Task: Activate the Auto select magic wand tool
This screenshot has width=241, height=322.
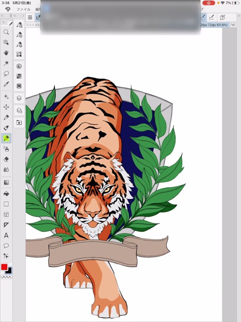Action: tap(6, 63)
